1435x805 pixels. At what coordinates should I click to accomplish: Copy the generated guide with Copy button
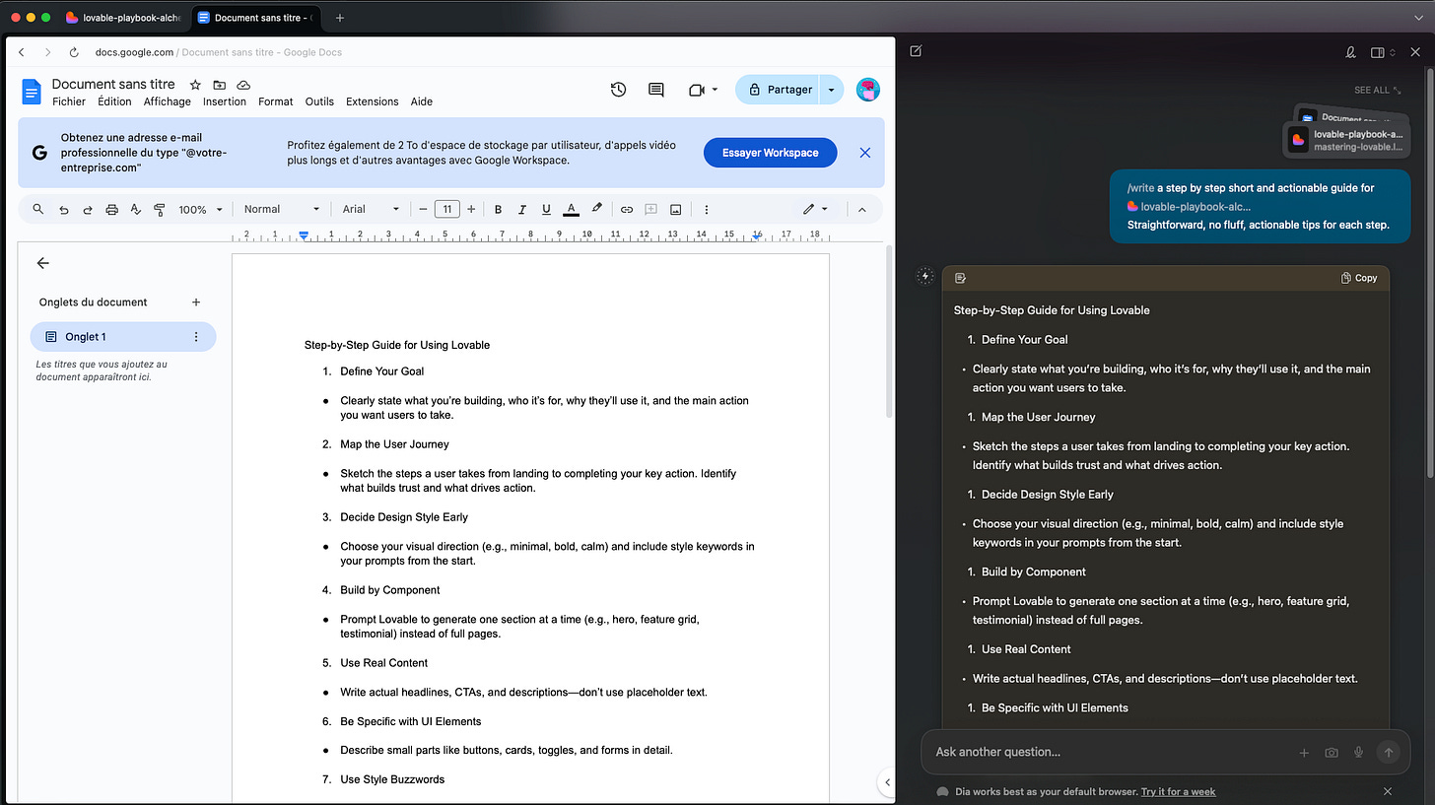click(x=1359, y=278)
